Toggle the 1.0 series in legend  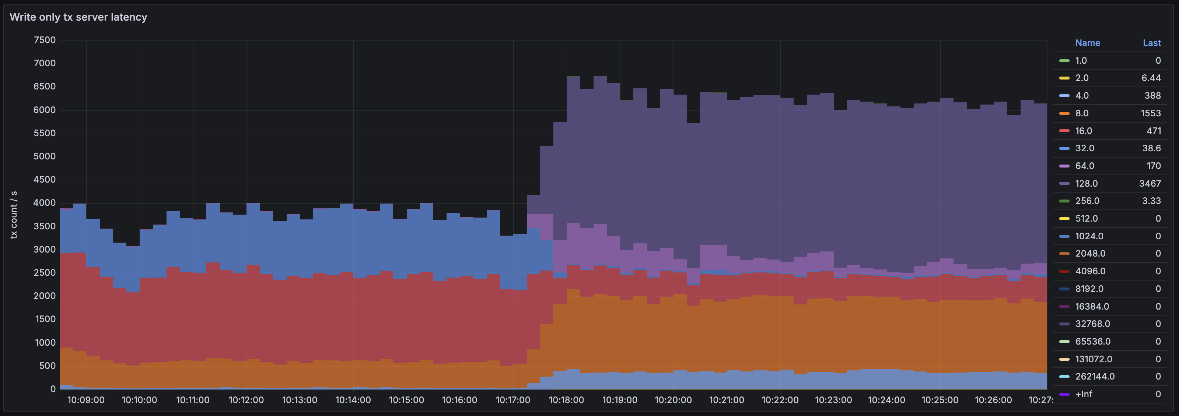click(x=1081, y=61)
